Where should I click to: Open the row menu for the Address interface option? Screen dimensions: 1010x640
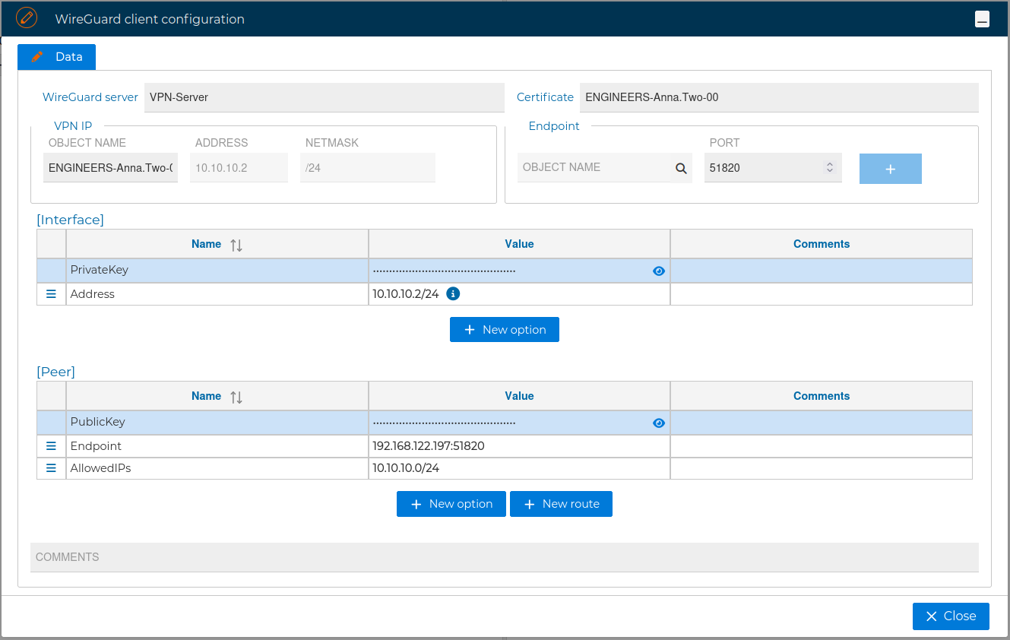point(51,293)
